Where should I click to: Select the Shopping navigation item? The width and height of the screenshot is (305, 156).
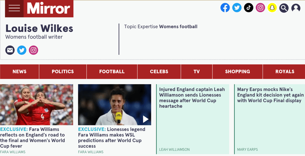237,71
